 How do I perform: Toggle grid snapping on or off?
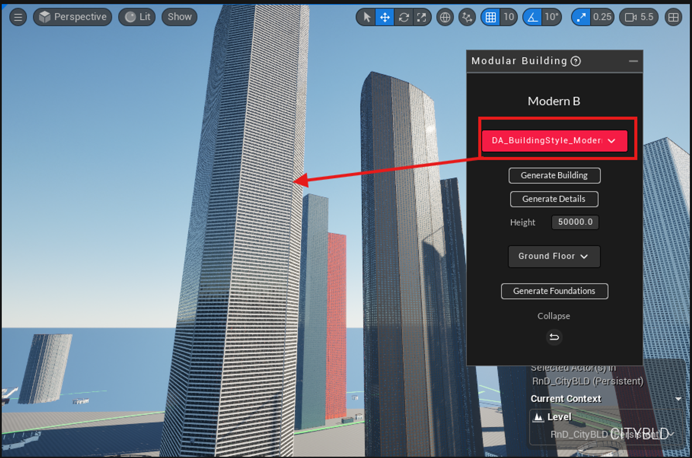point(490,17)
